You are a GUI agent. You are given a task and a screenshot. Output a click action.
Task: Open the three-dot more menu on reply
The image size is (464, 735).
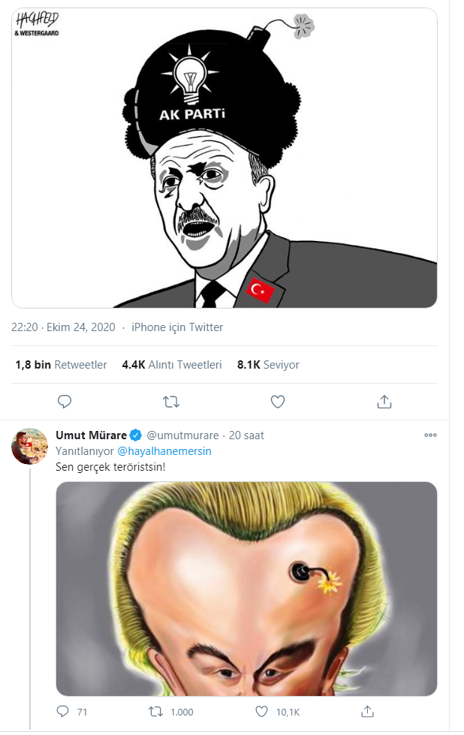[430, 435]
